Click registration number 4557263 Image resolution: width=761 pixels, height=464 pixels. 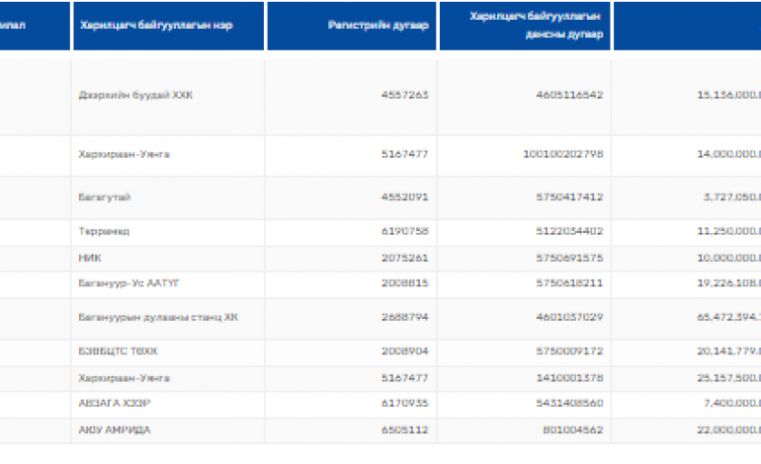tap(403, 96)
